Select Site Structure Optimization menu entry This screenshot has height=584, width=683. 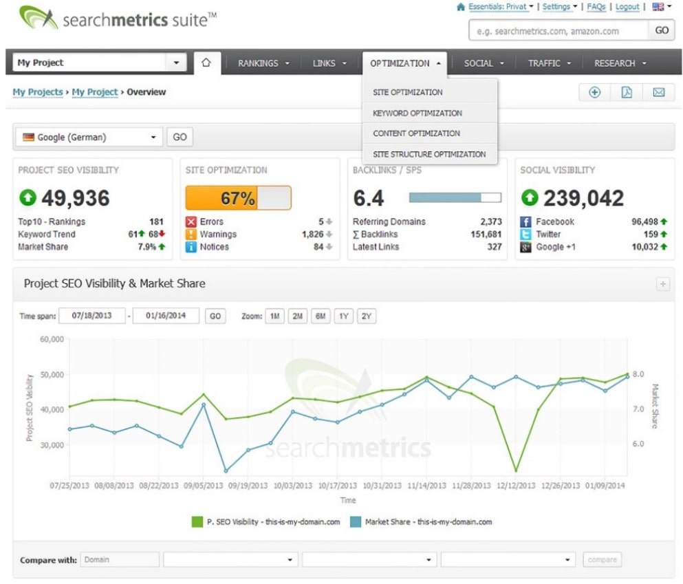[429, 154]
